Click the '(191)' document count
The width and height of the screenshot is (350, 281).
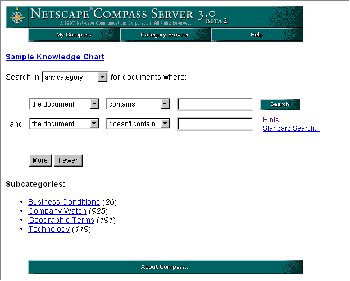point(106,220)
